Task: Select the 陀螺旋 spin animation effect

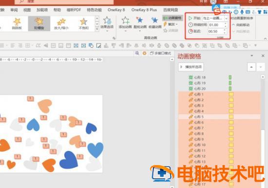Action: [39, 23]
